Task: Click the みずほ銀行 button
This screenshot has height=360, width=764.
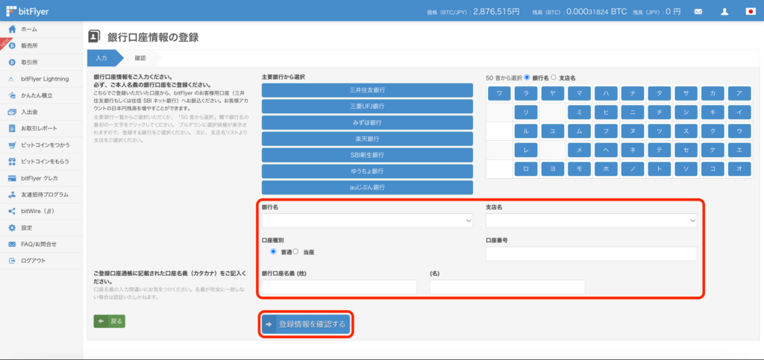Action: point(367,122)
